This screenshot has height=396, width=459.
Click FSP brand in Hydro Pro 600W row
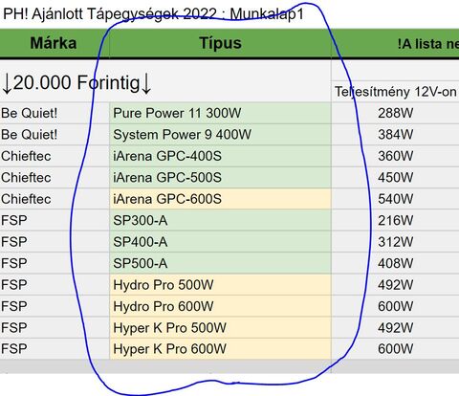coord(14,306)
